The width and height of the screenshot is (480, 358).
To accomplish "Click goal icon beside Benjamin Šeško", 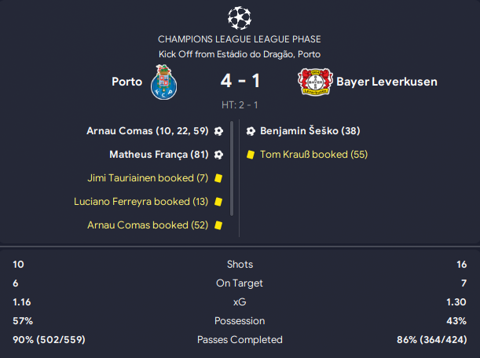I will (x=251, y=131).
